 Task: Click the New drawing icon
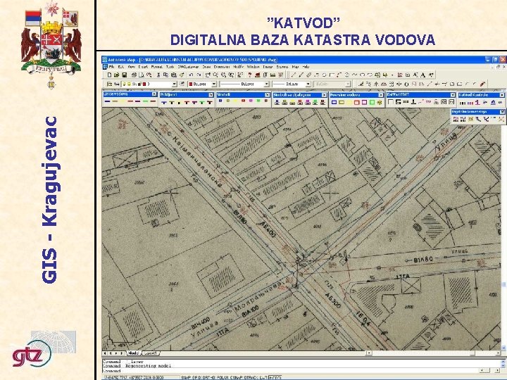[x=109, y=75]
